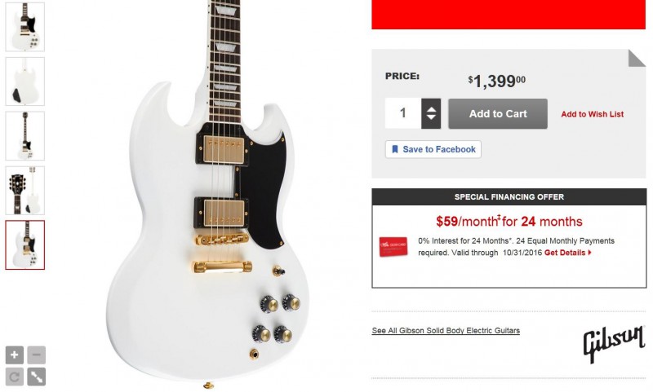The image size is (653, 392).
Task: Click the zoom out minus icon
Action: pos(36,355)
